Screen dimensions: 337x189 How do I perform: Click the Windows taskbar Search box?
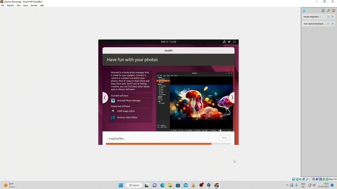134,185
